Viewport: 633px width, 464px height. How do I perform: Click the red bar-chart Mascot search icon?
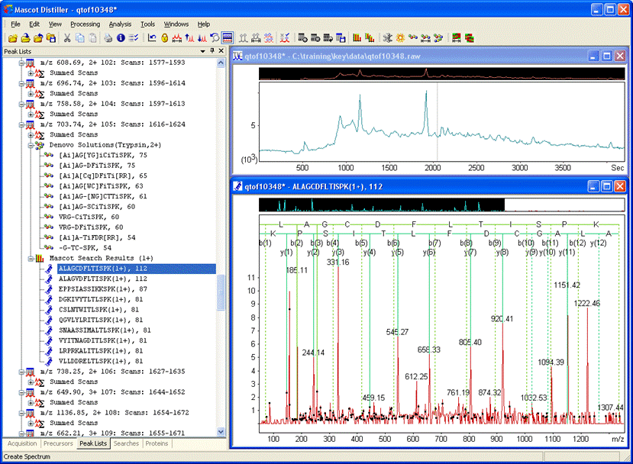pos(357,38)
